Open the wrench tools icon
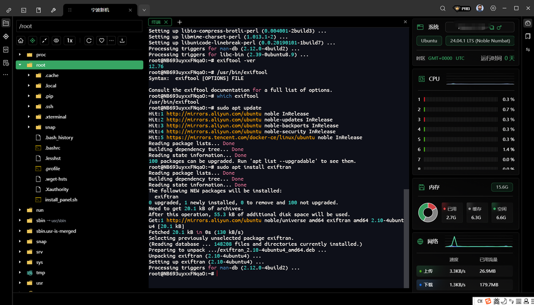 54,10
